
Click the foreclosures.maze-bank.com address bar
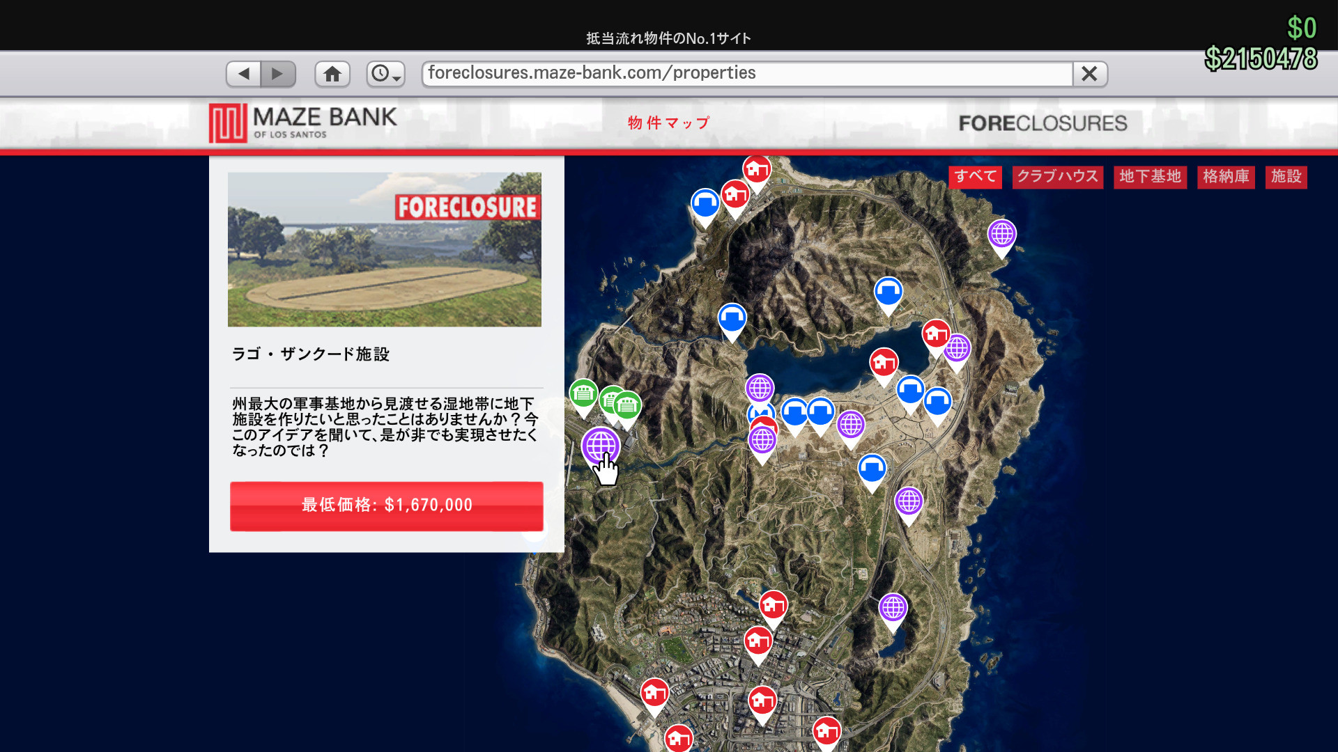point(747,73)
